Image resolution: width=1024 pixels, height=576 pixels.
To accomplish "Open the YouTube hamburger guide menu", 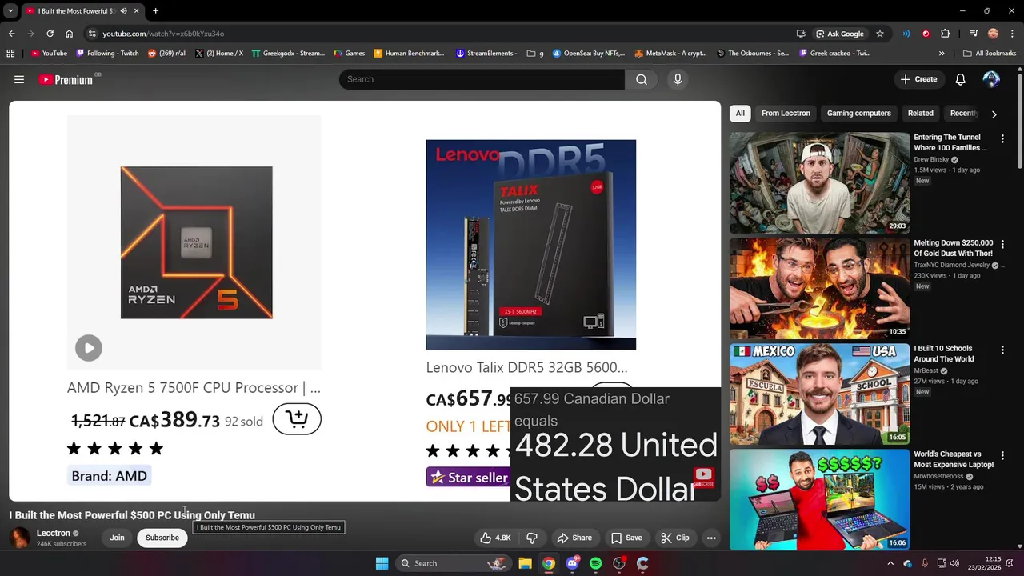I will [x=19, y=79].
